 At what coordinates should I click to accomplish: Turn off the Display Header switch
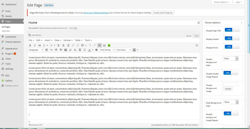point(232,38)
